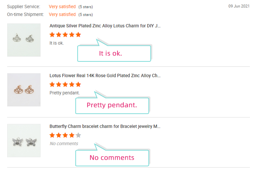Click the second star of rose gold lotus rating
The image size is (261, 178).
[x=59, y=84]
